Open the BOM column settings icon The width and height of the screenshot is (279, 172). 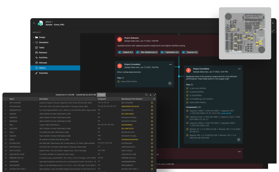tap(154, 99)
